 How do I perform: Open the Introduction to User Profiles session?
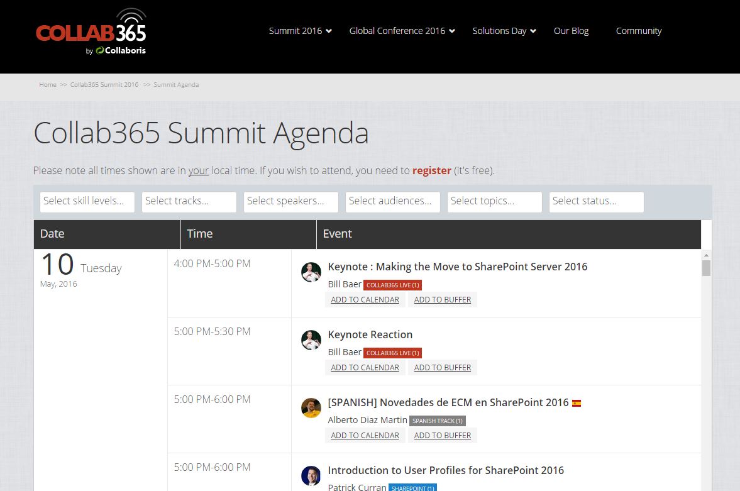tap(446, 471)
